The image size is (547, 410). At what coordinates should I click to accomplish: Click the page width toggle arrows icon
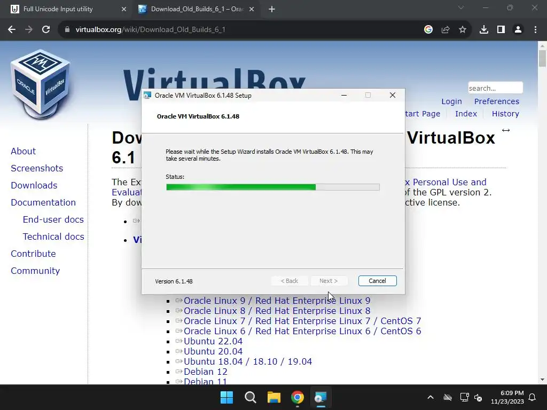[506, 130]
